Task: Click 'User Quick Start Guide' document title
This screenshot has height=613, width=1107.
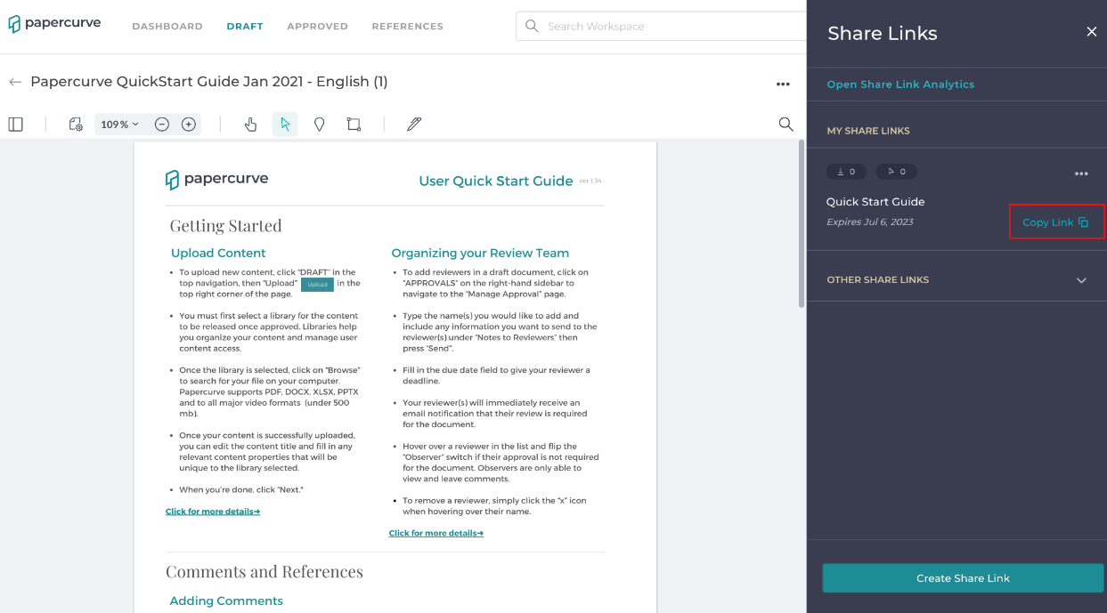Action: 496,181
